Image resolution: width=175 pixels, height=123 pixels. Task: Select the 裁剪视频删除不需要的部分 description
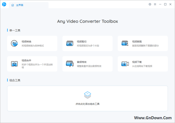[145, 46]
